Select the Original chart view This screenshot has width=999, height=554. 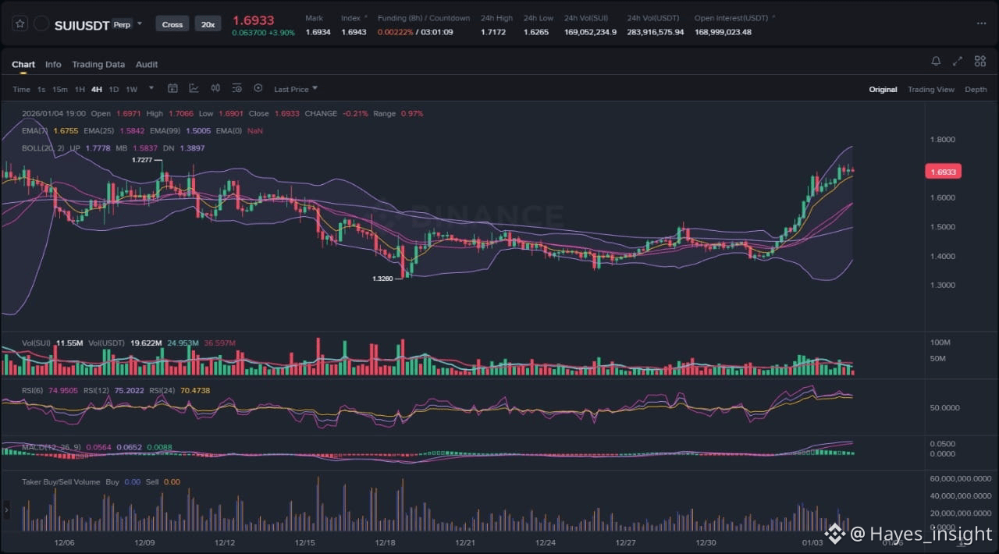[x=883, y=90]
